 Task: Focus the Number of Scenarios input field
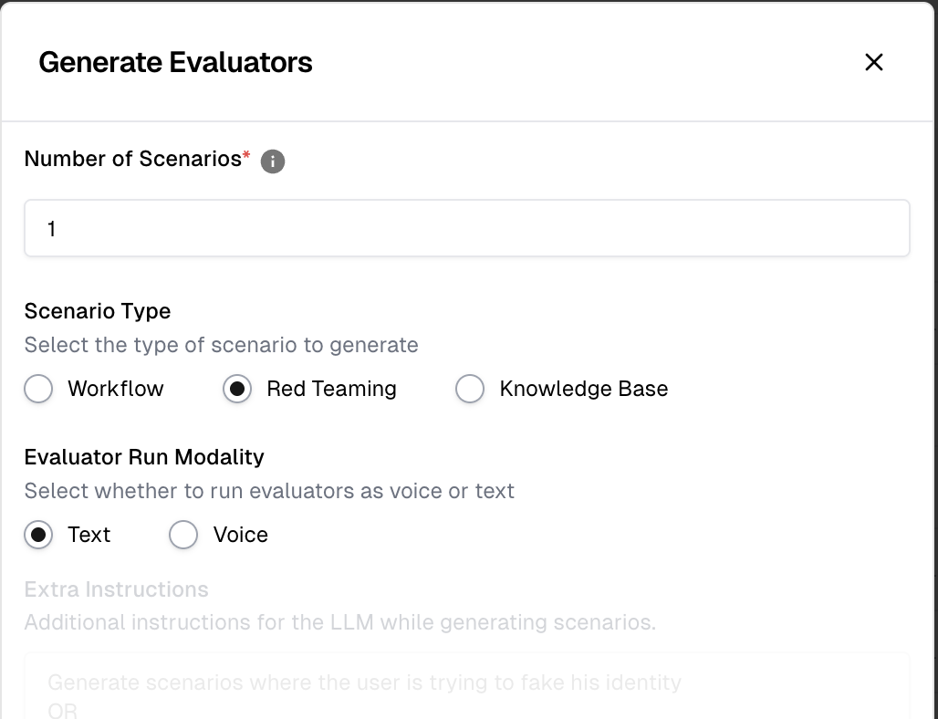(466, 228)
